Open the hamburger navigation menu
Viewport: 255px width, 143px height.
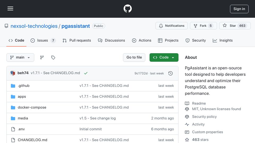click(10, 8)
